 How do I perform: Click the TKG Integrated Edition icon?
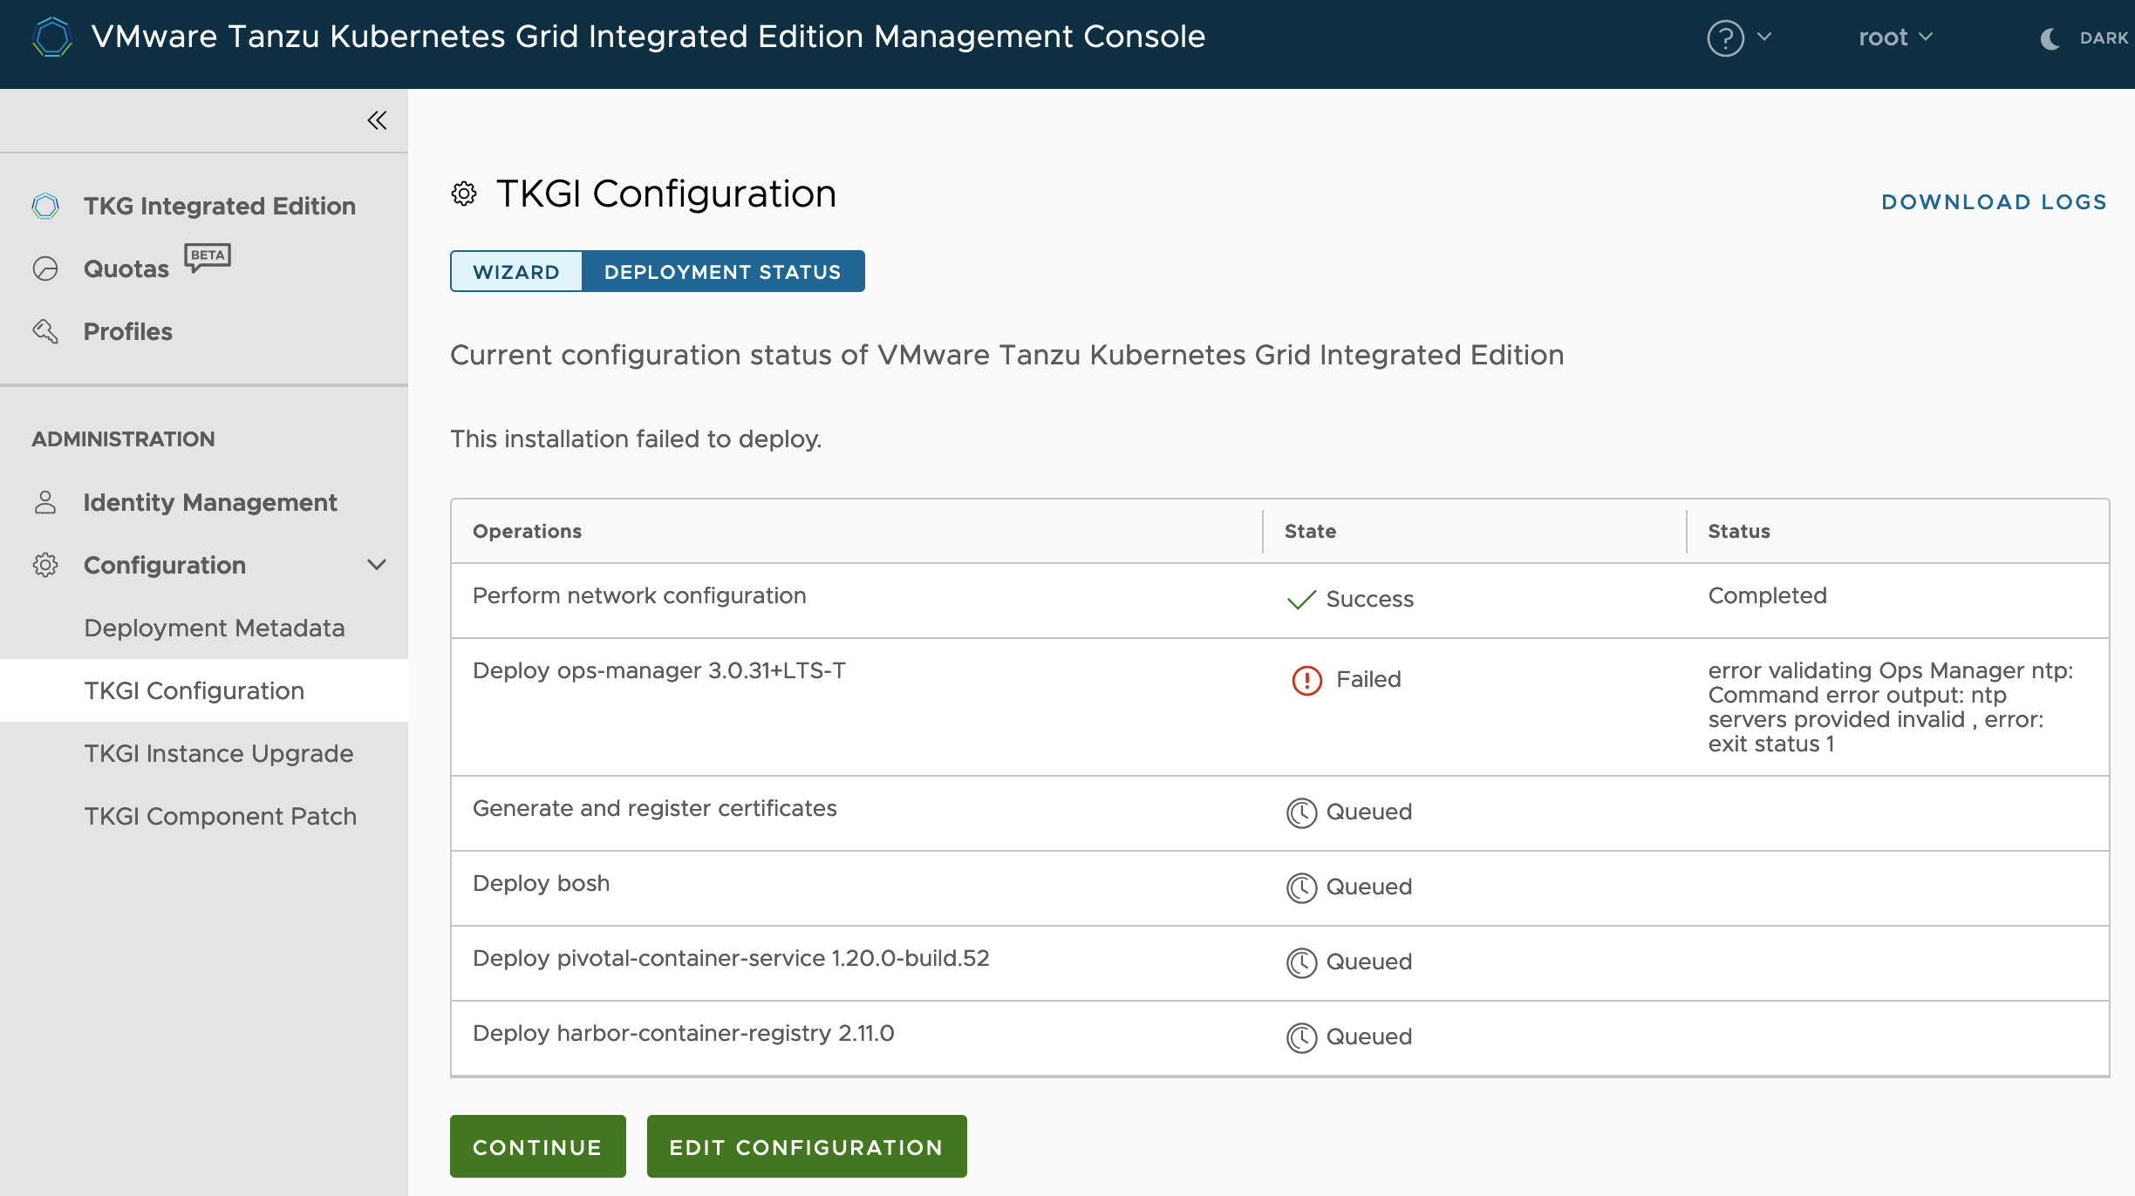(x=45, y=206)
